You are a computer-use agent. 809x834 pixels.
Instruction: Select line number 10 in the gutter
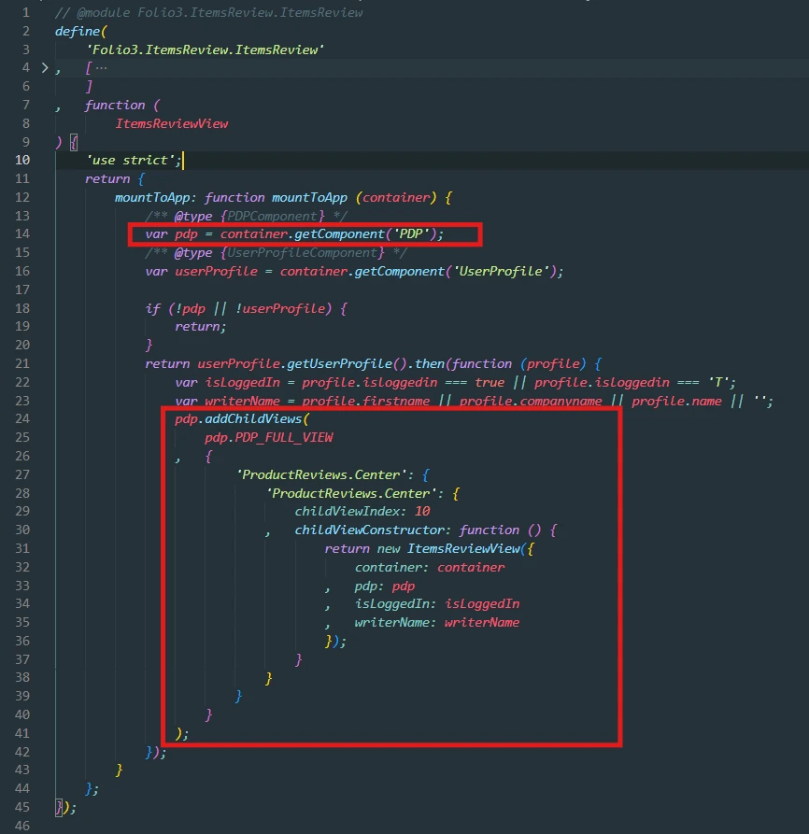point(22,160)
